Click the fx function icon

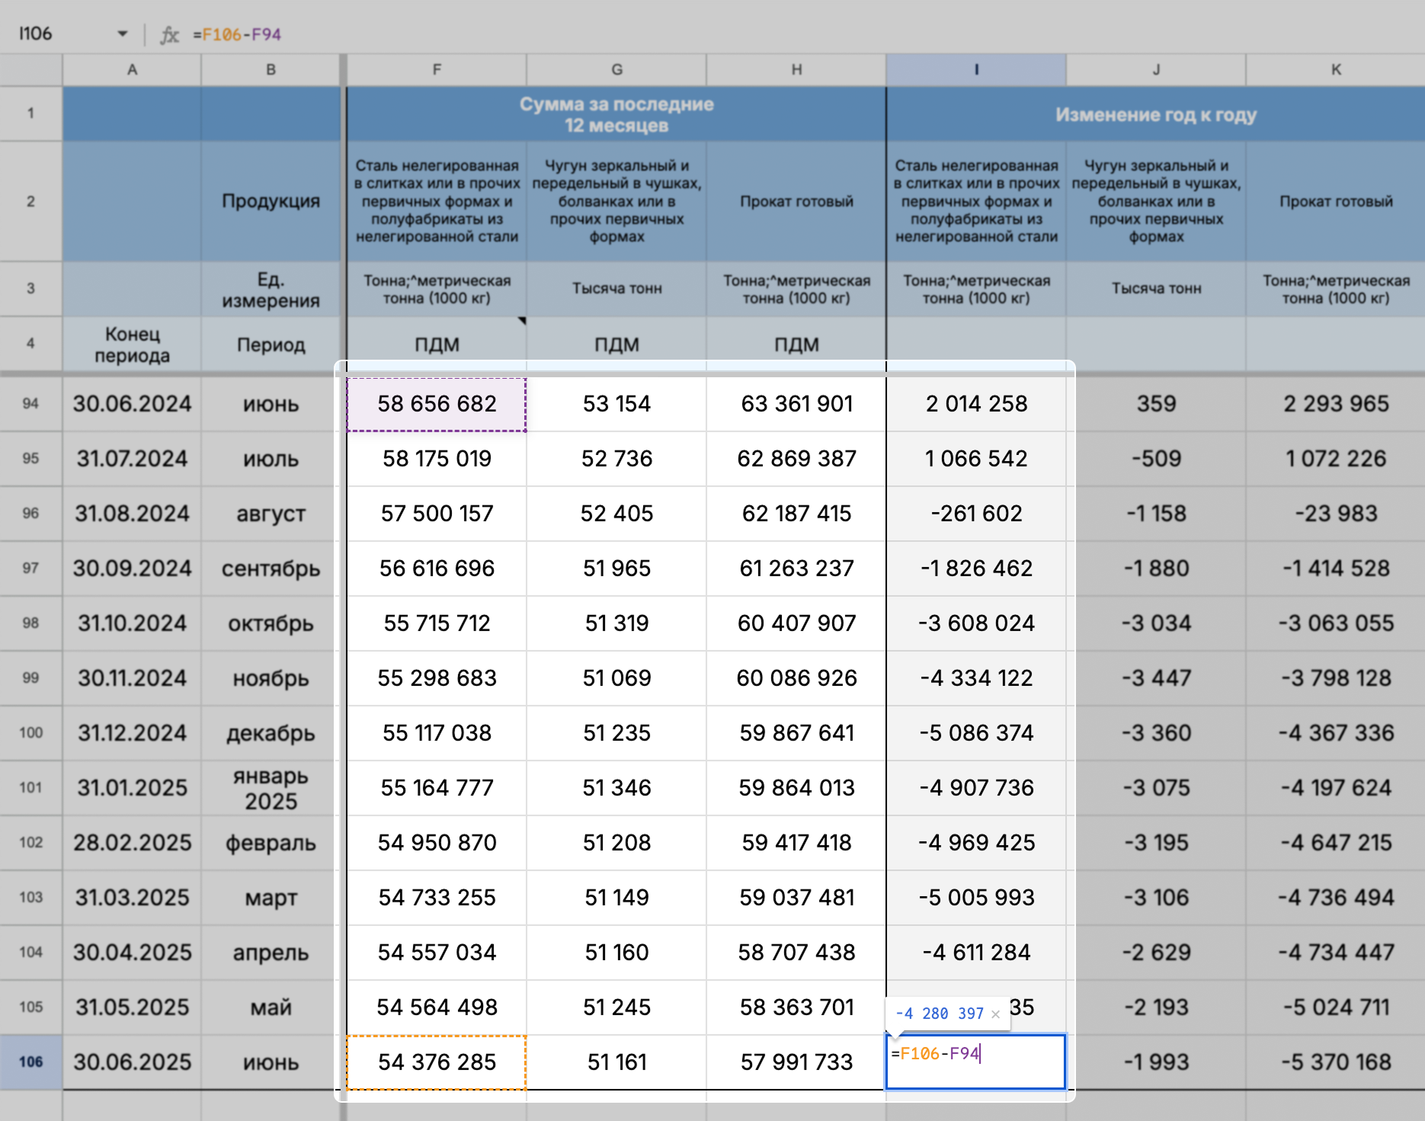(169, 34)
